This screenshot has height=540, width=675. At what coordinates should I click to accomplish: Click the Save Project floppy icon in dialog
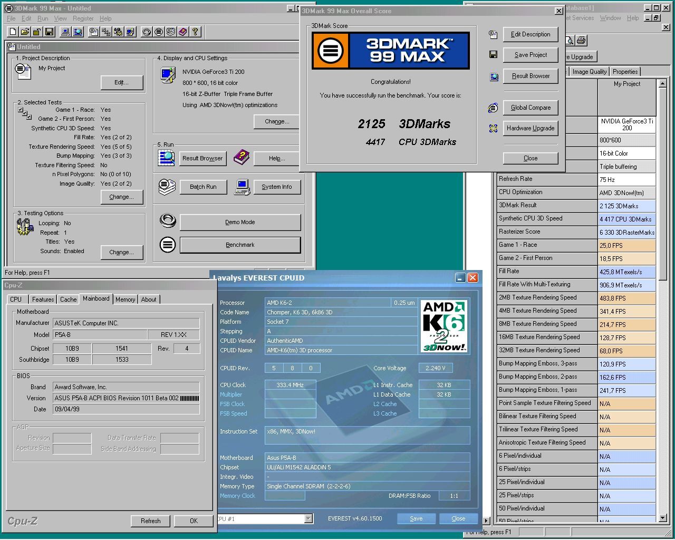[493, 55]
